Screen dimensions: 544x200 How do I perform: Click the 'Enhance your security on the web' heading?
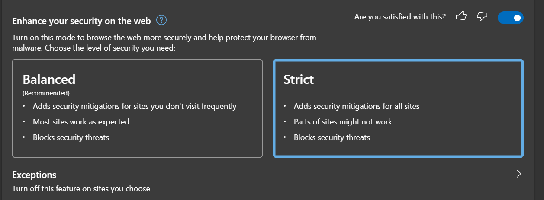(x=81, y=21)
